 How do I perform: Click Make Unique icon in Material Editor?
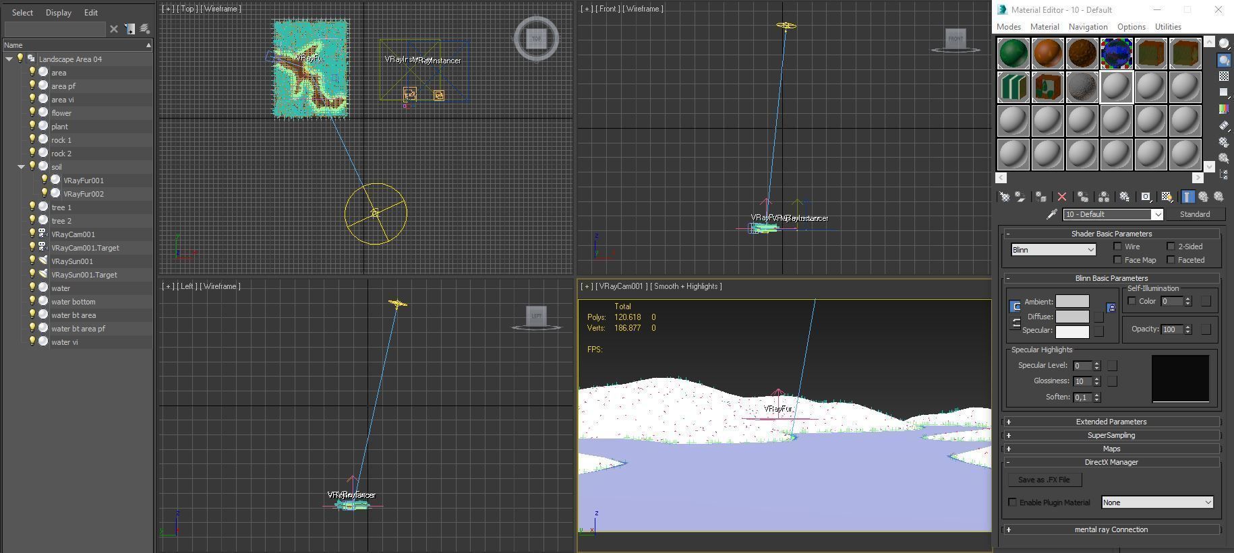tap(1104, 197)
